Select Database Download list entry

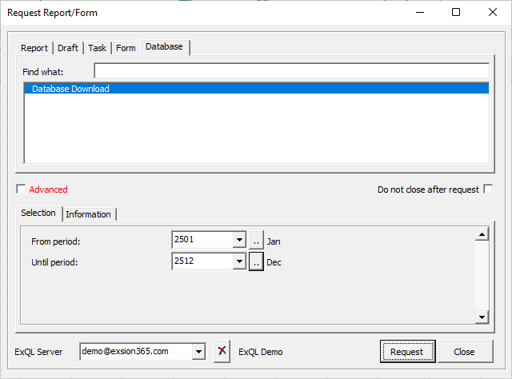click(x=256, y=89)
